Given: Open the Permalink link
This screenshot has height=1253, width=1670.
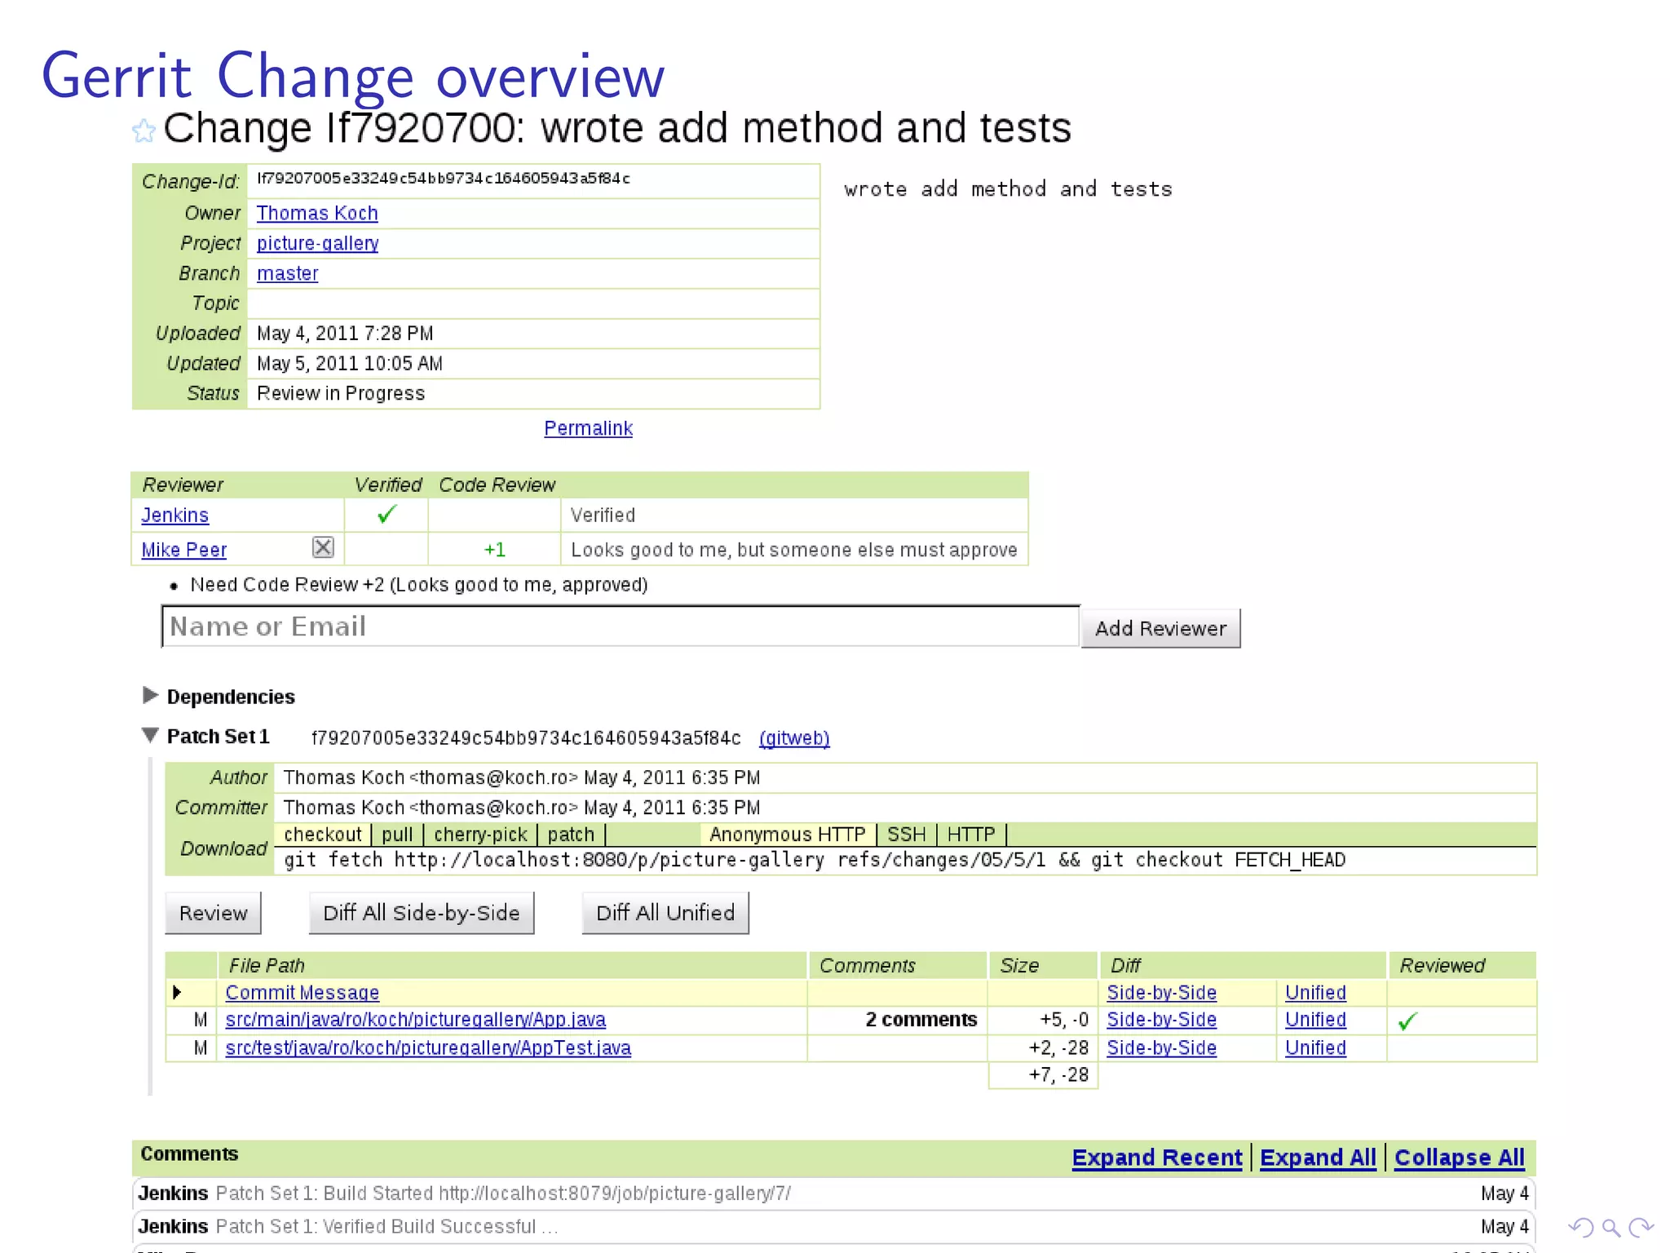Looking at the screenshot, I should tap(588, 428).
